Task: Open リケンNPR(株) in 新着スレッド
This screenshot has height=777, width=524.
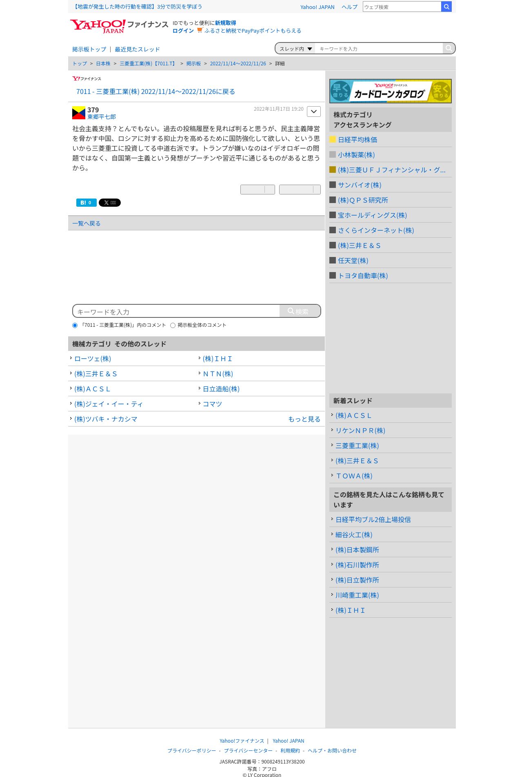Action: 360,431
